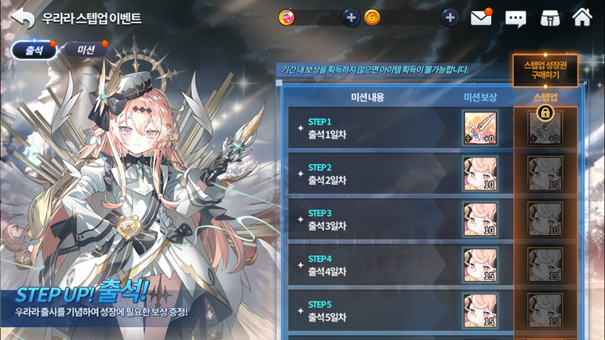Screen dimensions: 605x340
Task: Tap the back arrow icon
Action: 23,18
